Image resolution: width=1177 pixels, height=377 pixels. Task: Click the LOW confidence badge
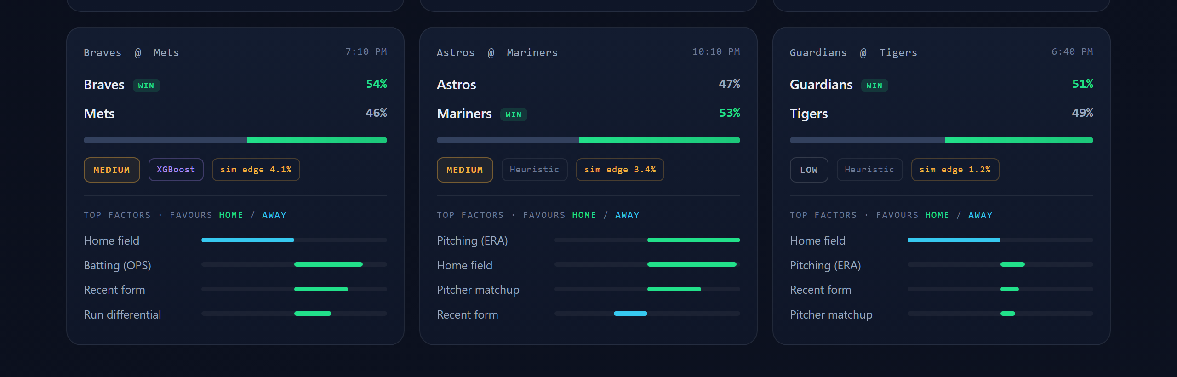[x=809, y=170]
